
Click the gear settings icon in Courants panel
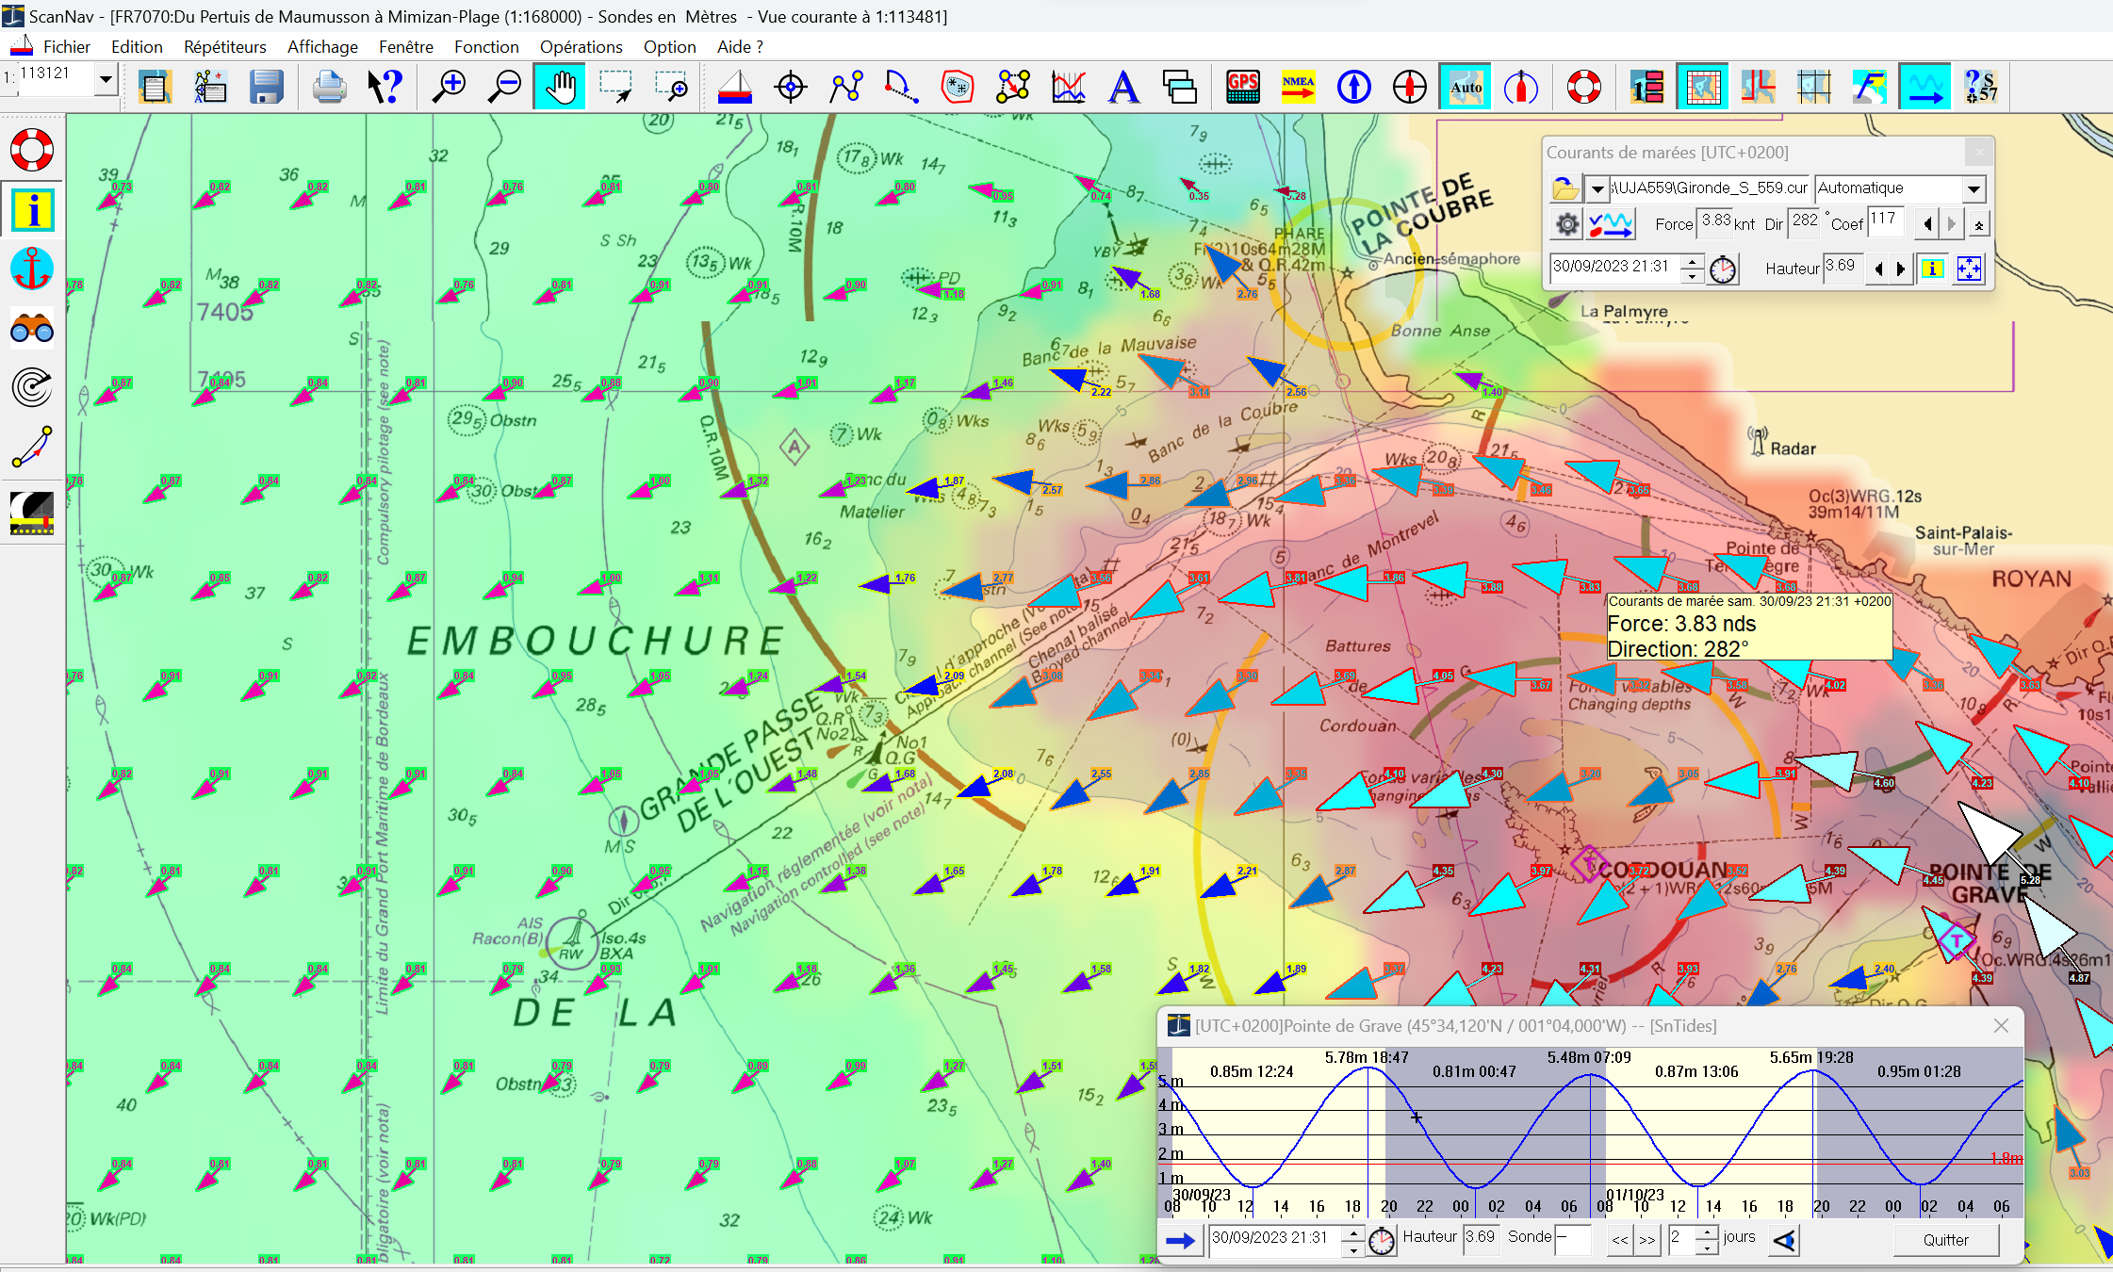click(x=1566, y=224)
